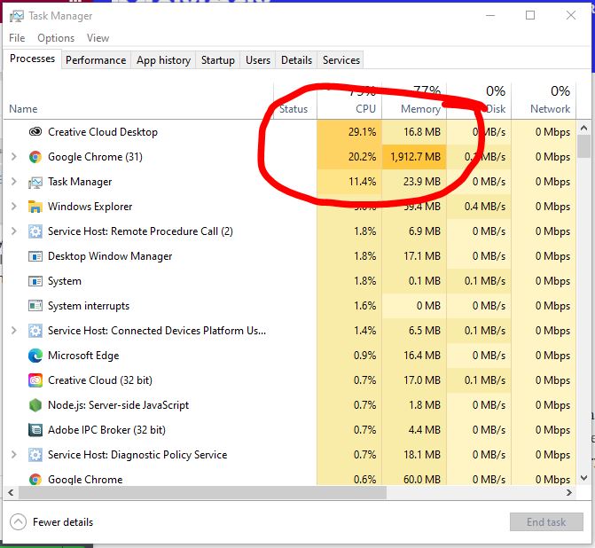Viewport: 595px width, 548px height.
Task: Sort by the CPU column header
Action: (349, 100)
